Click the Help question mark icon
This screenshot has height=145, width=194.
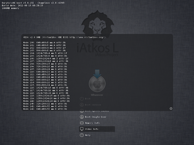pyautogui.click(x=82, y=135)
